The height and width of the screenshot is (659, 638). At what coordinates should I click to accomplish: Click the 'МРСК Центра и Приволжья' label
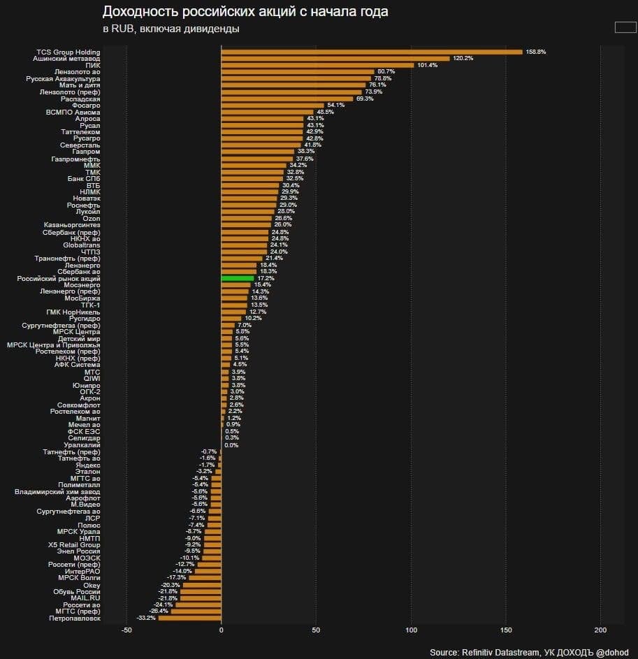click(53, 345)
